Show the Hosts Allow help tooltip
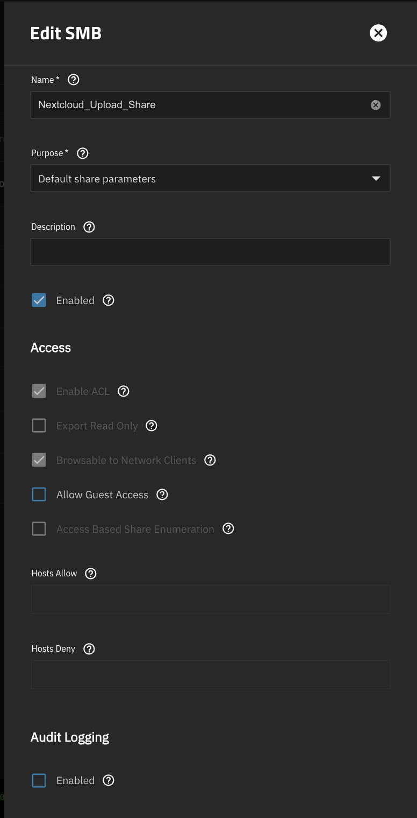 pyautogui.click(x=91, y=574)
